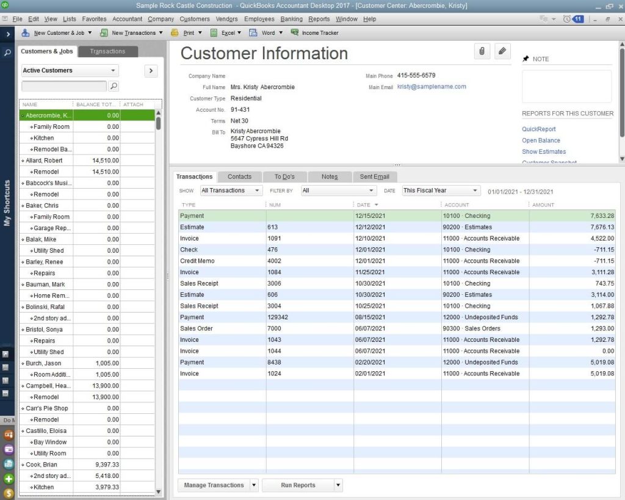Switch to the Contacts tab
Viewport: 625px width, 500px height.
click(x=239, y=176)
